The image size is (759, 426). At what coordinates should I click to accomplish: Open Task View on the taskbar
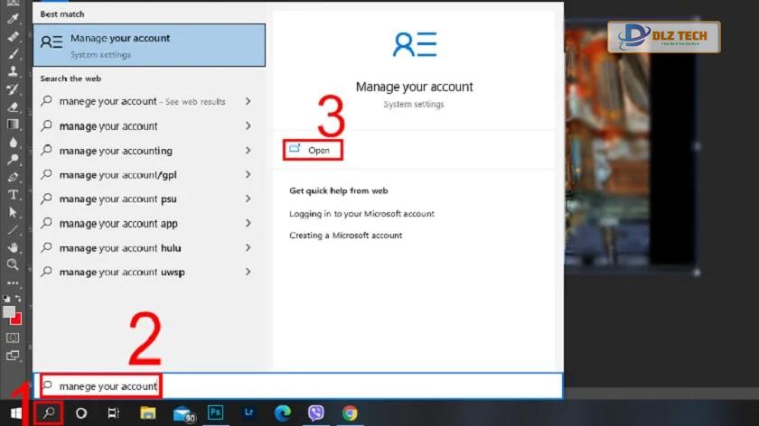coord(113,413)
